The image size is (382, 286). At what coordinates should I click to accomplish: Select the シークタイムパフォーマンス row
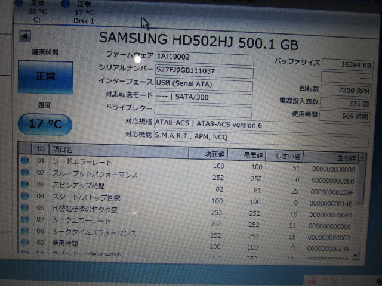(185, 234)
